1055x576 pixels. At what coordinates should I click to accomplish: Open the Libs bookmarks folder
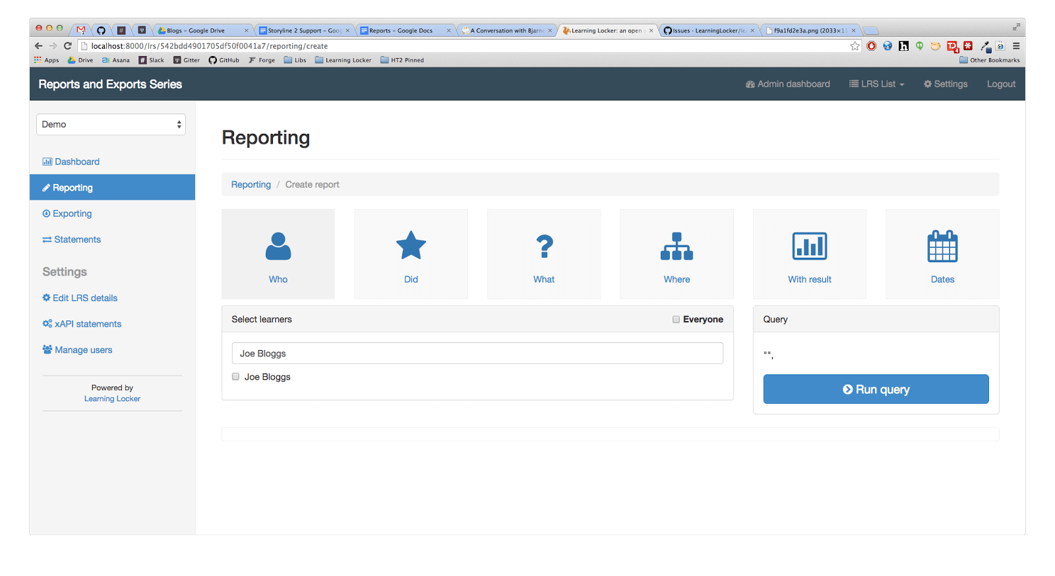coord(295,60)
